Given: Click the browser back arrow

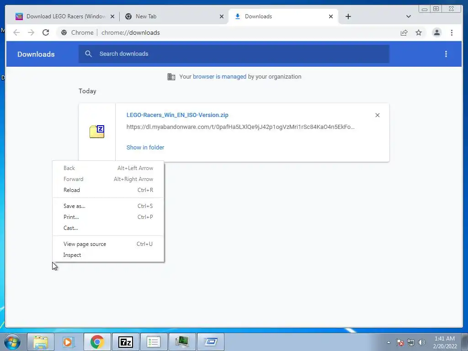Looking at the screenshot, I should (x=16, y=32).
